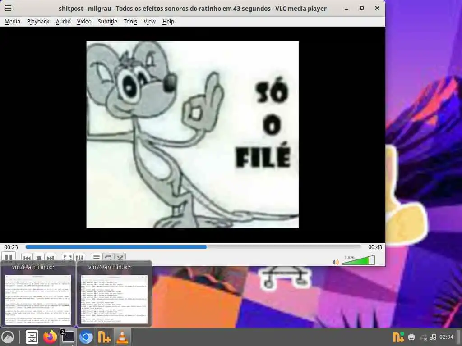Select first vm7@archlinux terminal preview thumbnail
Viewport: 462px width, 346px height.
(x=38, y=294)
